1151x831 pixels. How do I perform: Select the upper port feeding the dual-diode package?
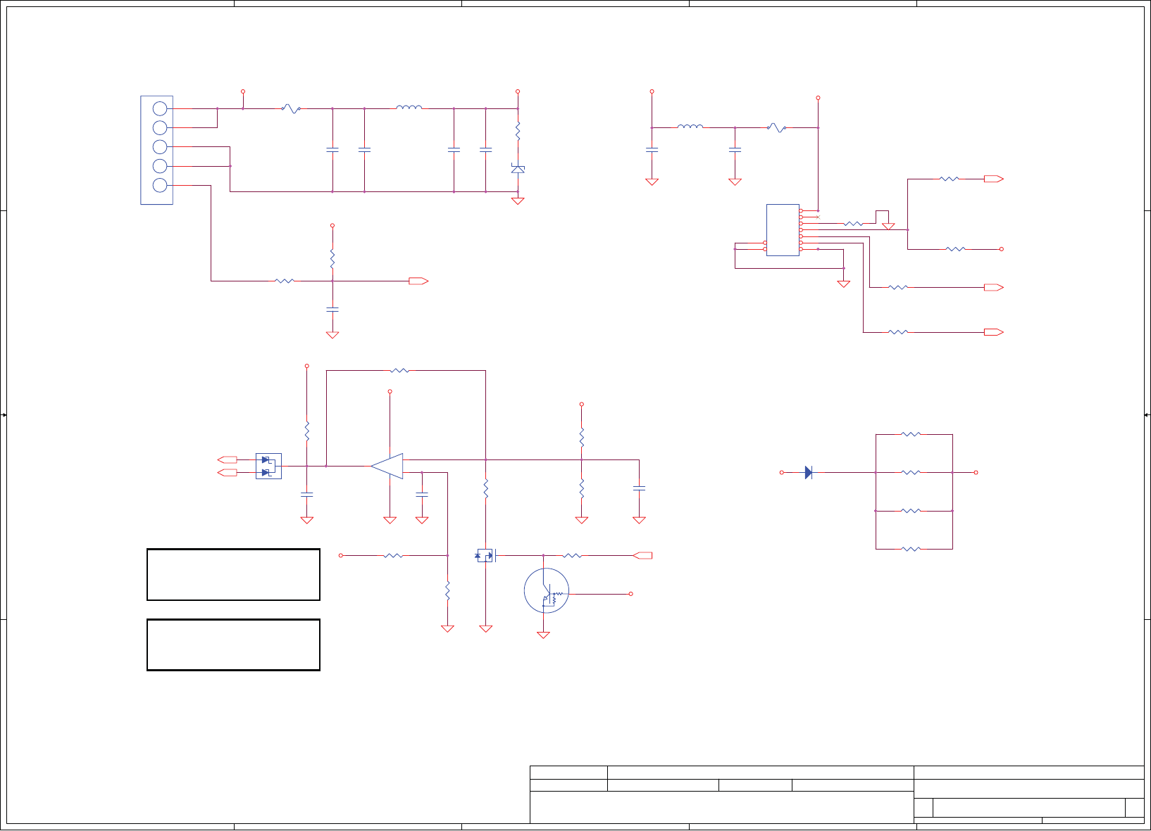coord(228,459)
